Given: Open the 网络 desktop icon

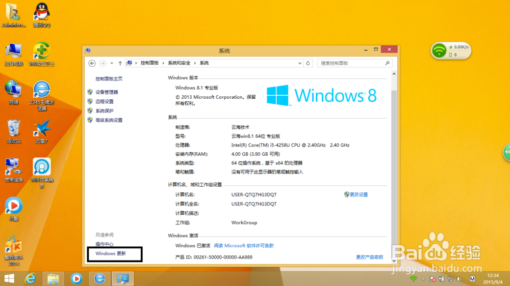Looking at the screenshot, I should [14, 93].
